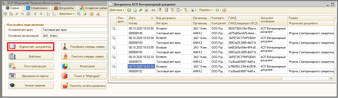This screenshot has height=98, width=338.
Task: Open filter and sorting settings icon
Action: coord(166,10)
